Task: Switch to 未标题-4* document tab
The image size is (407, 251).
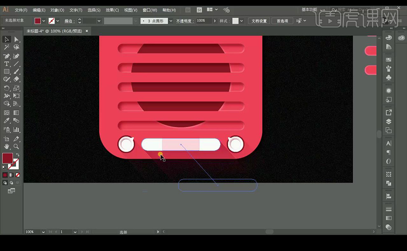Action: click(x=54, y=31)
